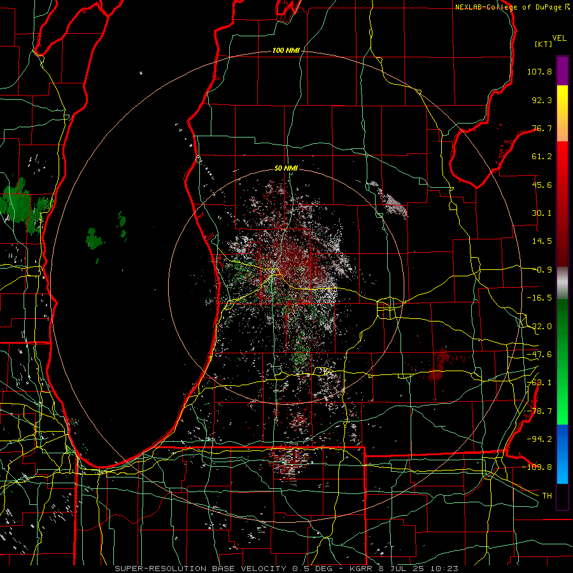The width and height of the screenshot is (573, 573).
Task: Click the 92.3 scale value
Action: pos(542,100)
